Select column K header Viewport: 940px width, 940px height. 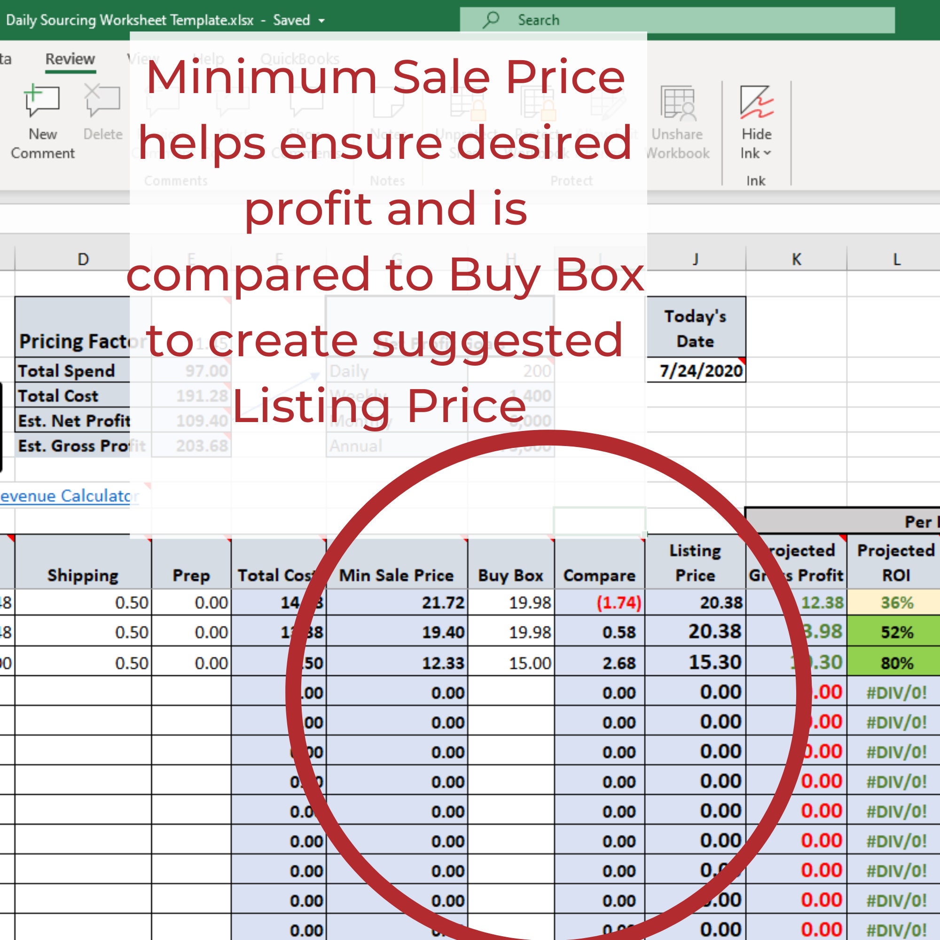(x=796, y=259)
